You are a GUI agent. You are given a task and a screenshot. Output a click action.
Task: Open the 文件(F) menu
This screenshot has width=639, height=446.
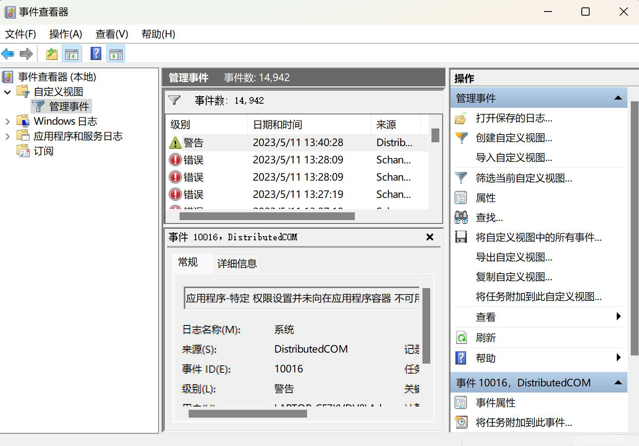click(20, 34)
